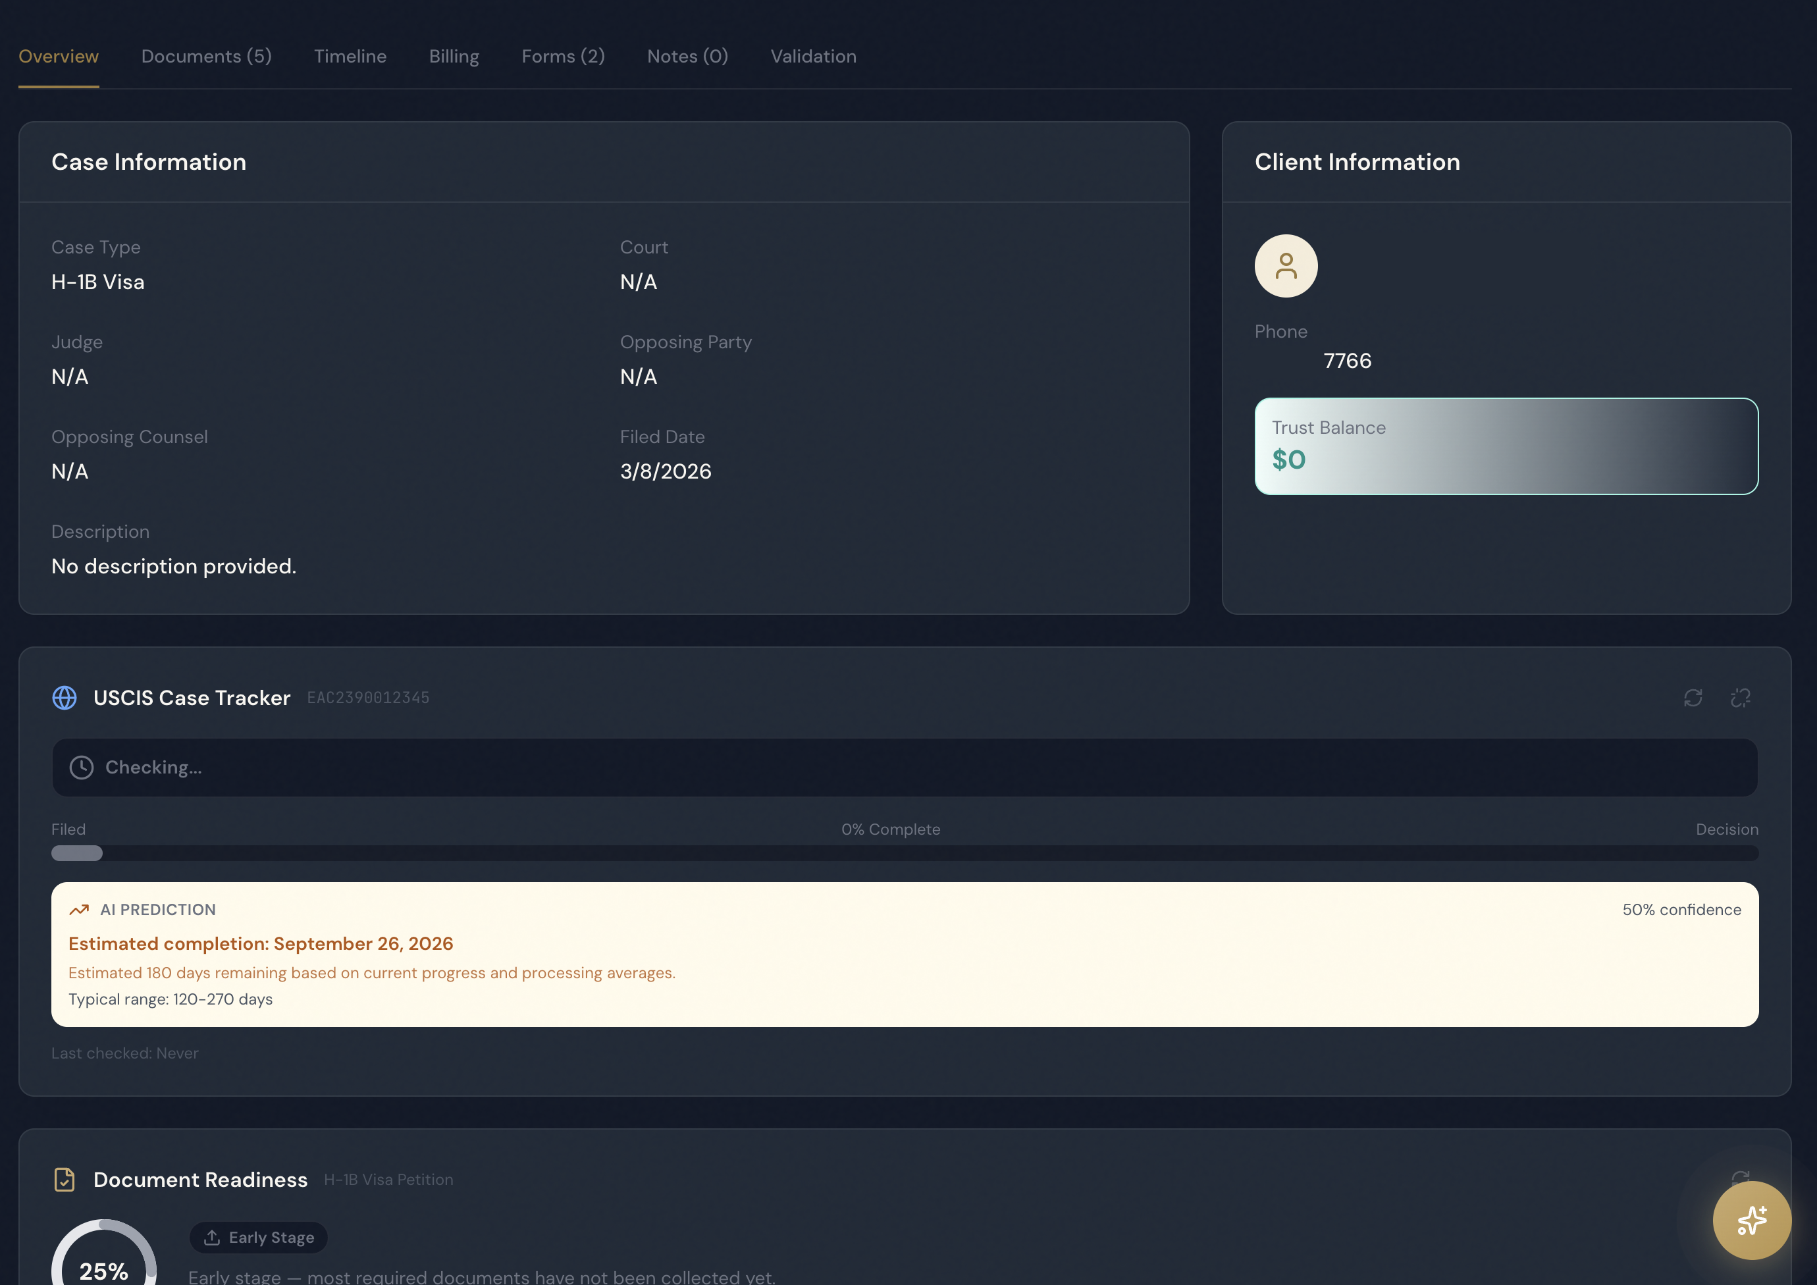
Task: Click the EAC2390012345 receipt number
Action: (368, 697)
